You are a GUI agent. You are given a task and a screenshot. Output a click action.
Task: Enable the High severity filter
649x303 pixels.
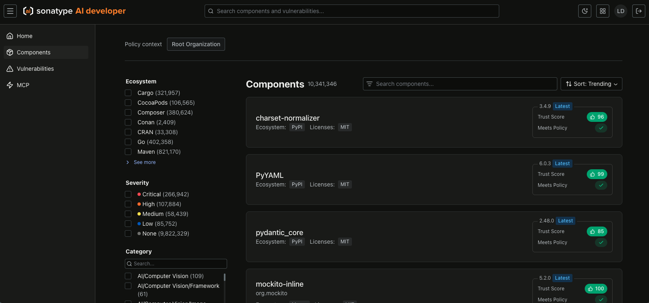point(128,204)
